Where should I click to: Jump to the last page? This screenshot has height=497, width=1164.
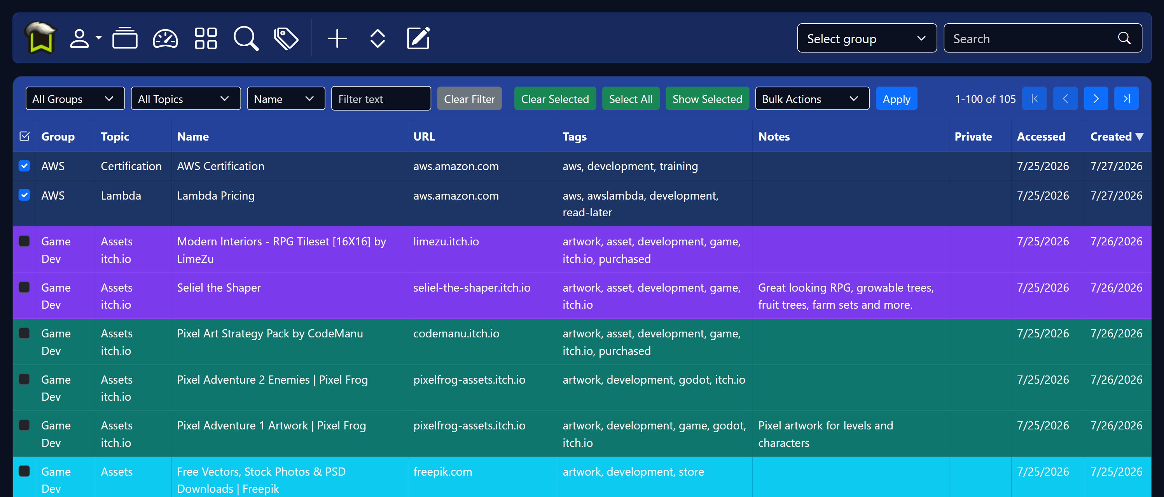tap(1127, 98)
